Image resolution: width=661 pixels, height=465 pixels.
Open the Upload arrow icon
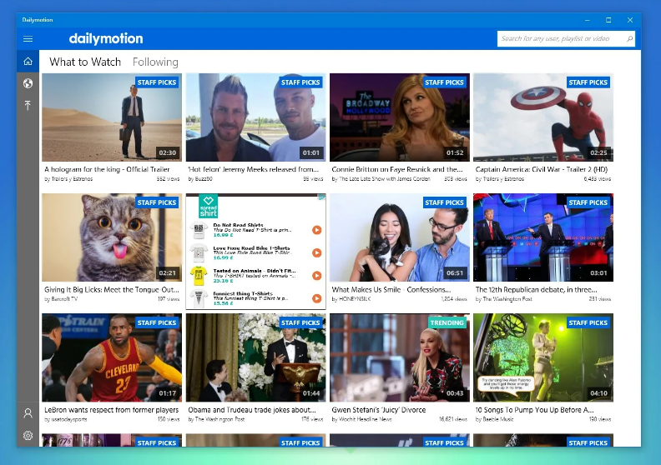pyautogui.click(x=28, y=105)
